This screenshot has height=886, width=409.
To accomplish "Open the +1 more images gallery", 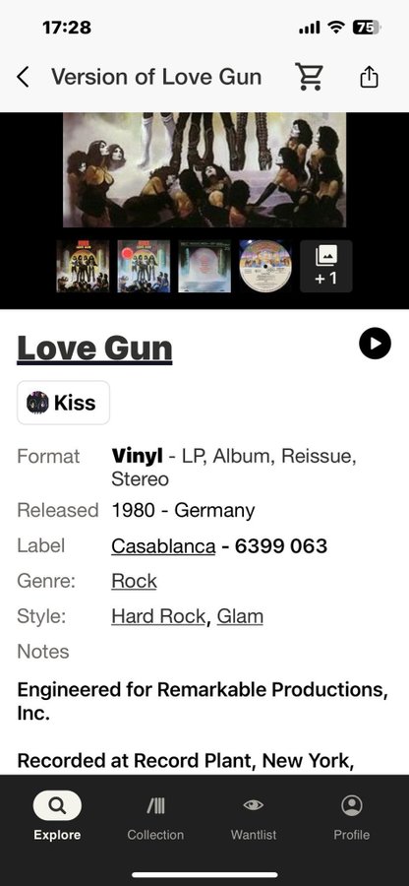I will point(326,266).
